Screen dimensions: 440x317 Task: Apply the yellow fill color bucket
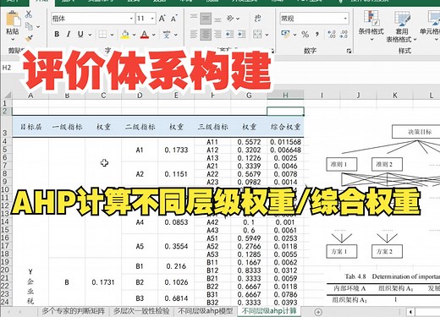pyautogui.click(x=125, y=35)
